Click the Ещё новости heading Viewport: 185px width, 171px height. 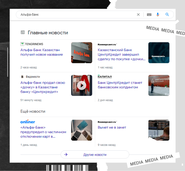[x=33, y=111]
